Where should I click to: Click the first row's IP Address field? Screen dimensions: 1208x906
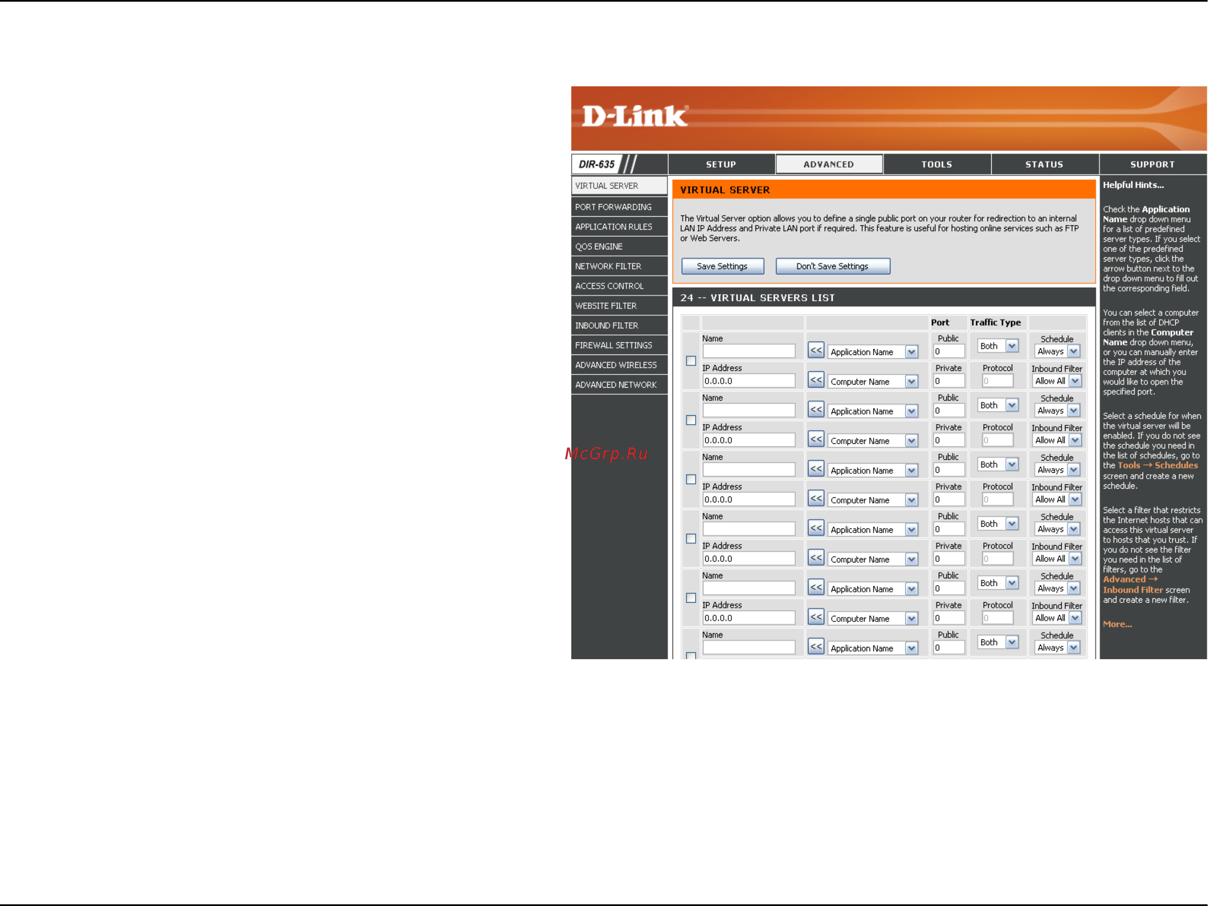pos(749,381)
